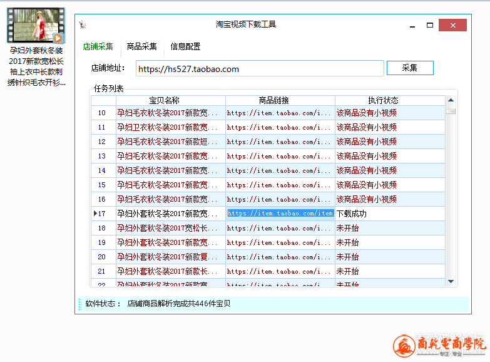The height and width of the screenshot is (362, 490).
Task: Click item name cell in row 17
Action: coord(171,214)
